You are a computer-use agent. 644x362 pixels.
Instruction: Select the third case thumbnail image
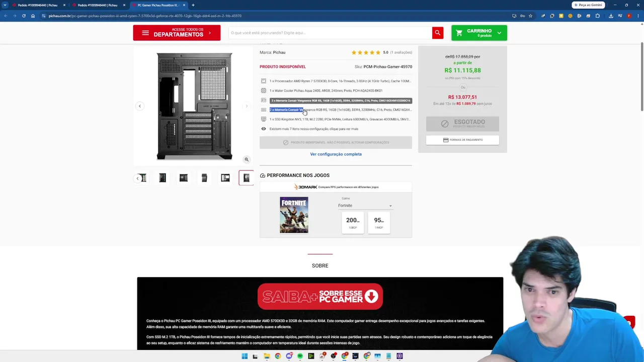tap(184, 178)
